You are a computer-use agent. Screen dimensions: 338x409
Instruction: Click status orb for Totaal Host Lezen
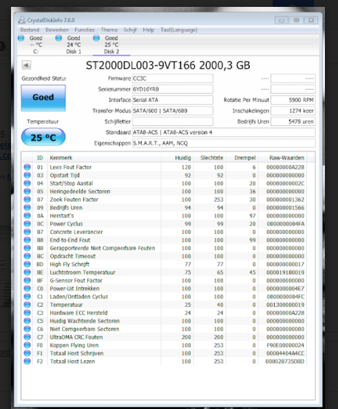tap(27, 361)
